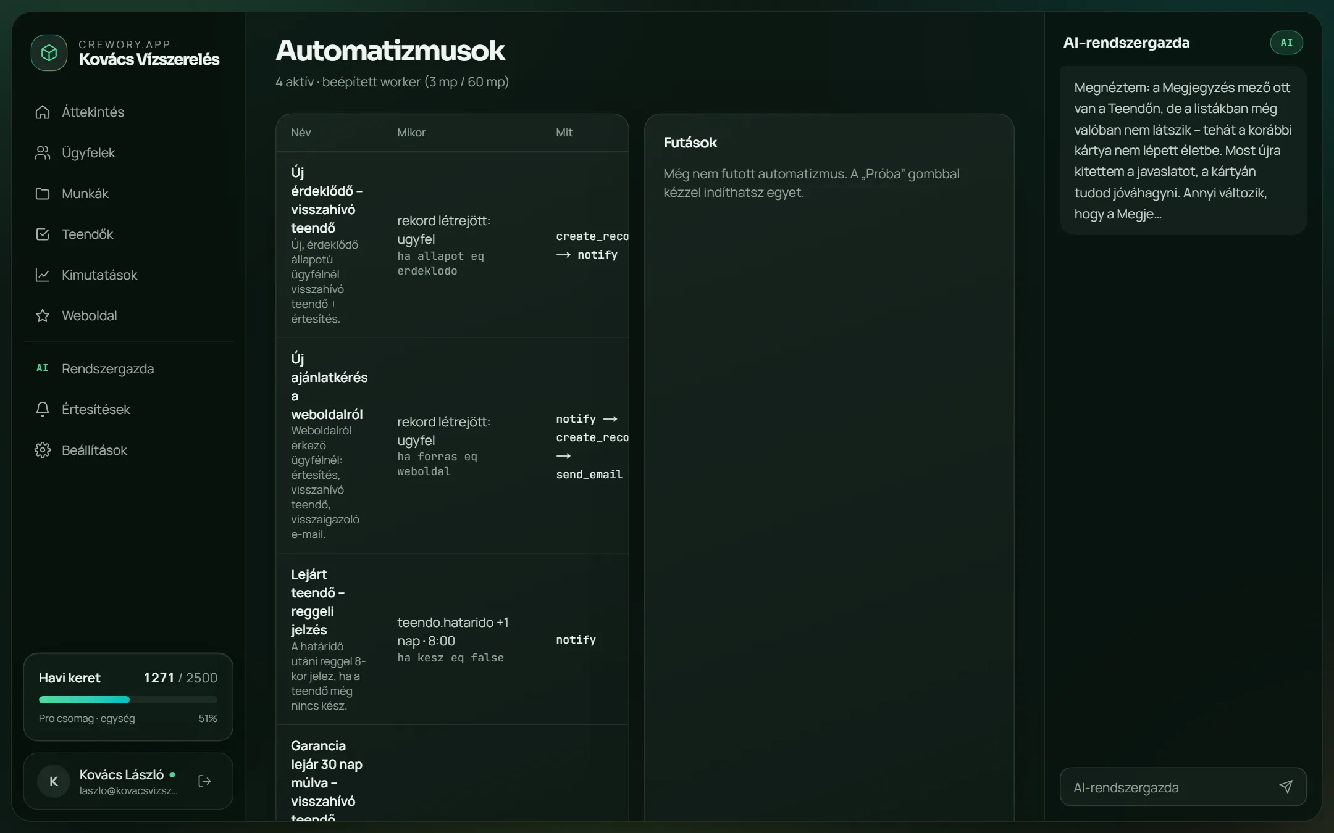This screenshot has height=833, width=1334.
Task: Click the Név column header
Action: point(301,133)
